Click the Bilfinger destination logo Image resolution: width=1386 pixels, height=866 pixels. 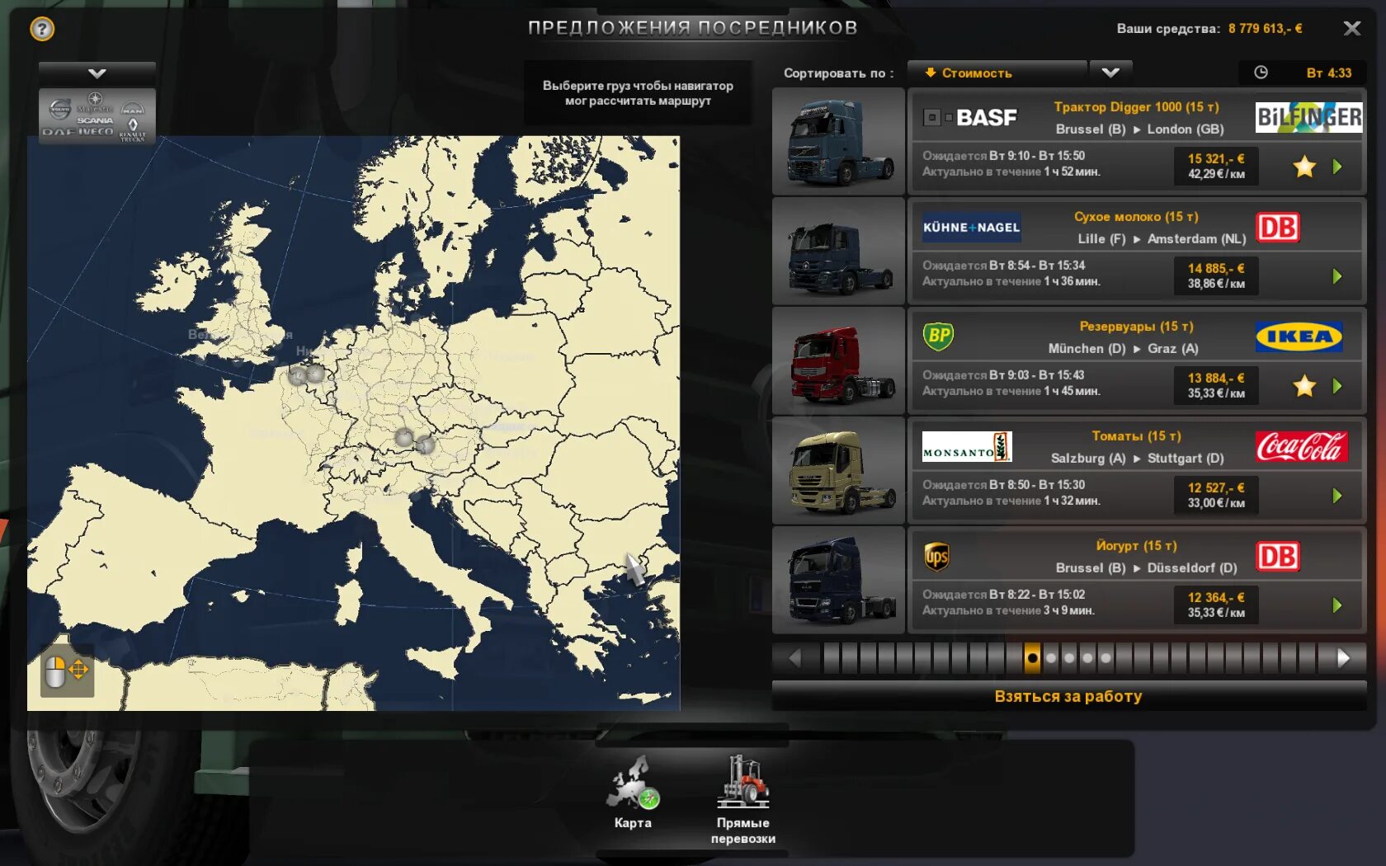click(x=1308, y=118)
